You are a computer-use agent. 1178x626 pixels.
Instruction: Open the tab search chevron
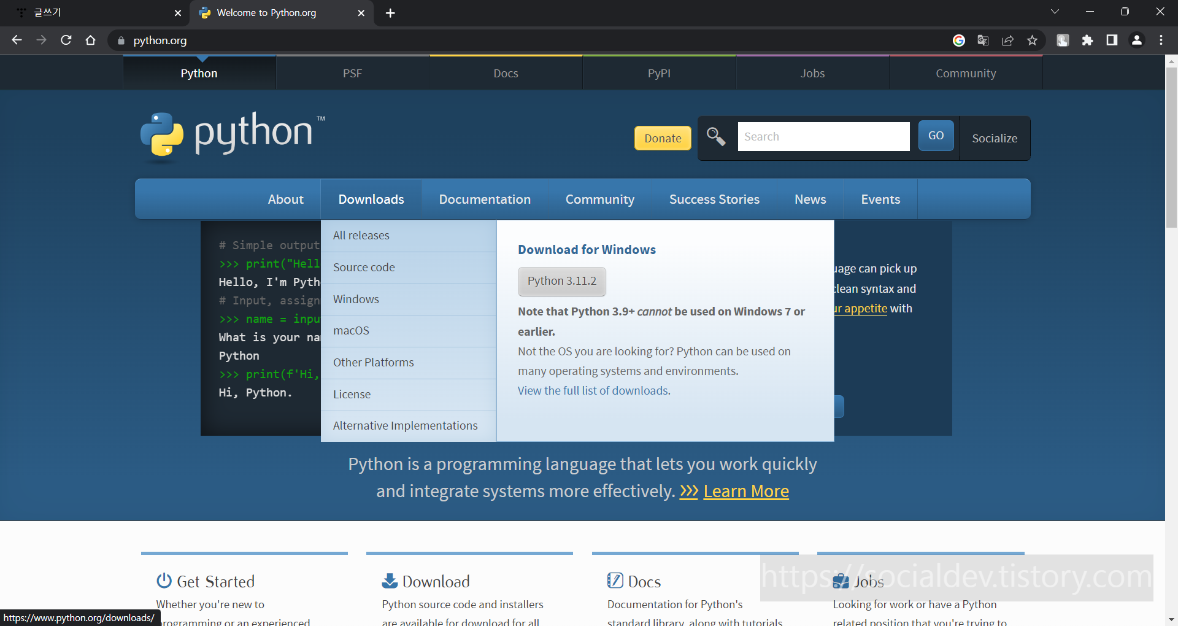[x=1055, y=12]
